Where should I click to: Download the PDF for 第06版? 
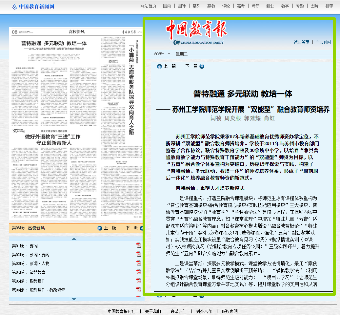point(139,290)
